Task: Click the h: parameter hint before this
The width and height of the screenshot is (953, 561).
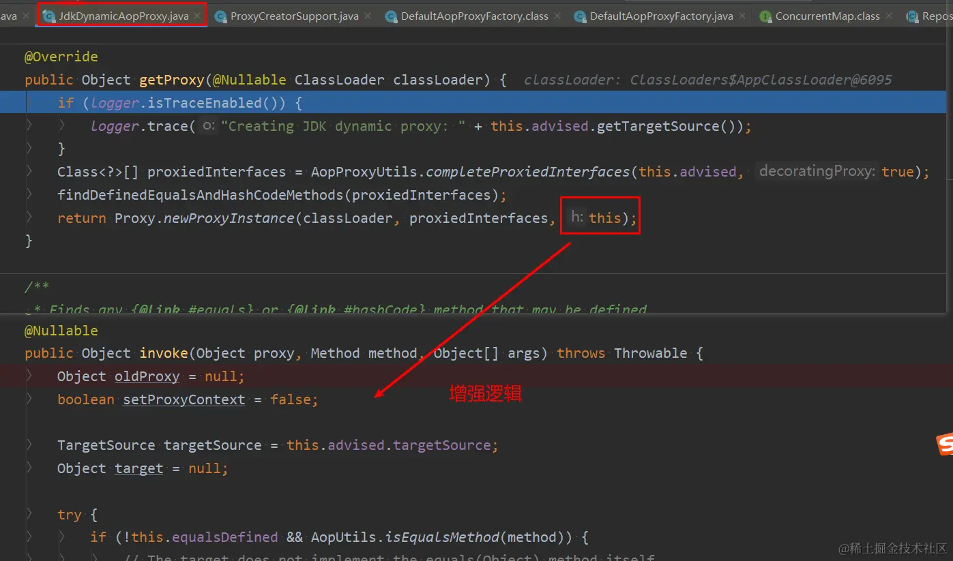Action: (x=577, y=218)
